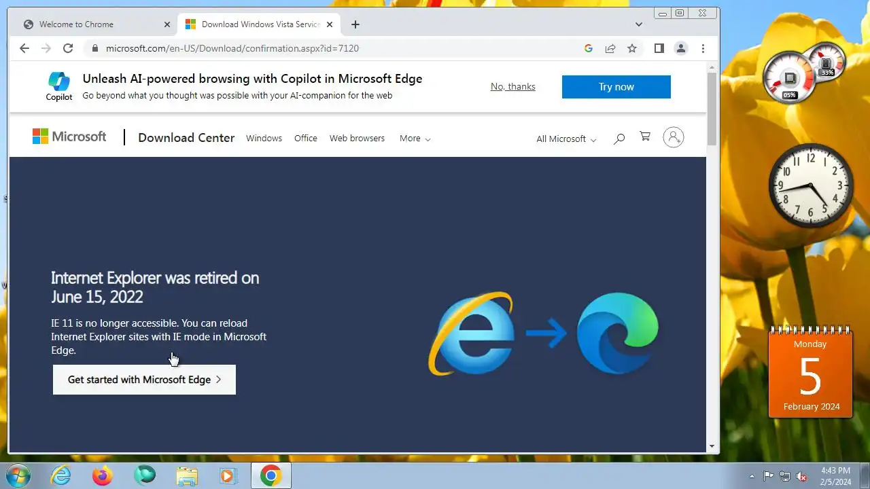Open the media player taskbar icon

[x=229, y=476]
